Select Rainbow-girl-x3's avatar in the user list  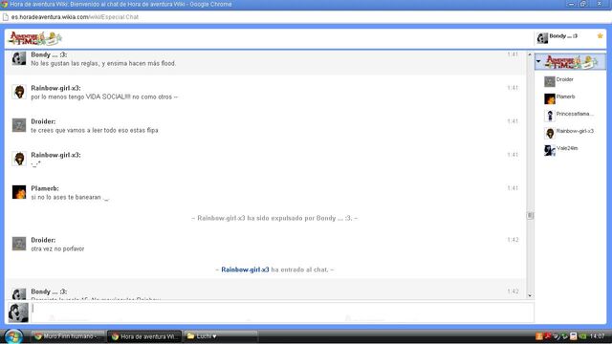(550, 133)
